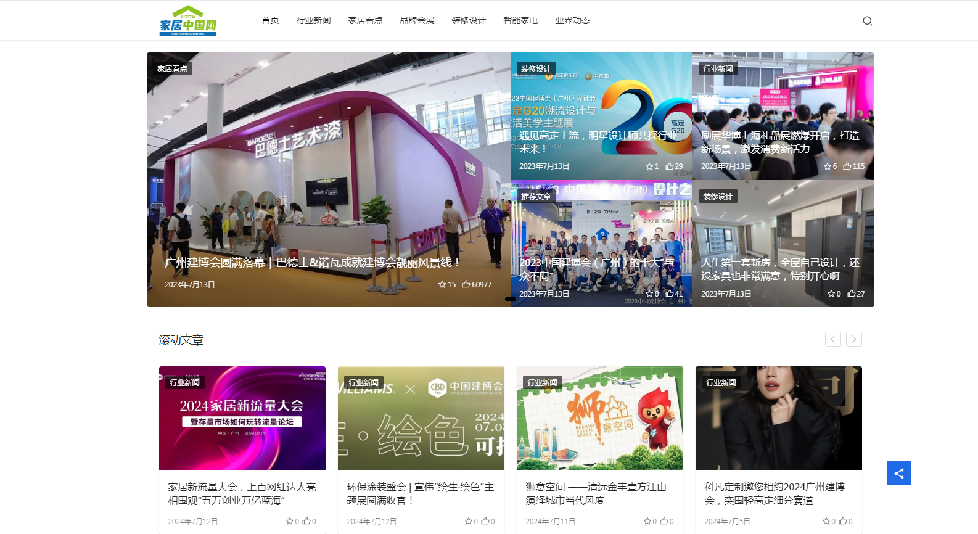Viewport: 978px width, 534px height.
Task: Open article 遇见高定主流，明星设计师共探行业未来
Action: click(x=598, y=142)
